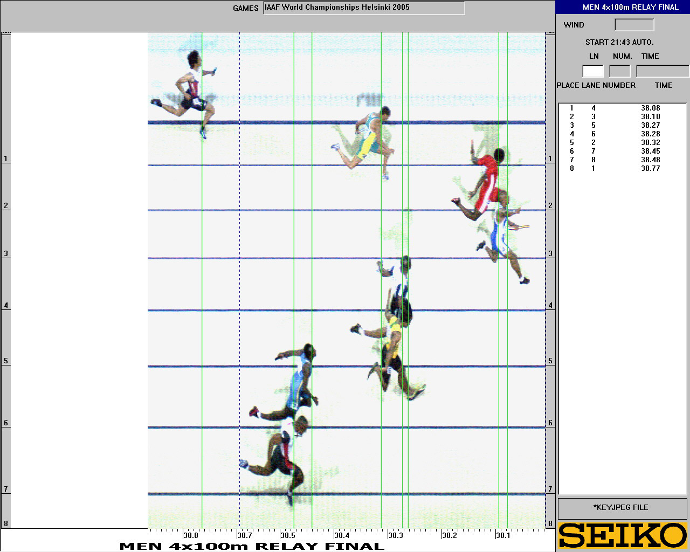
Task: Click the runner in the red uniform
Action: tap(487, 181)
